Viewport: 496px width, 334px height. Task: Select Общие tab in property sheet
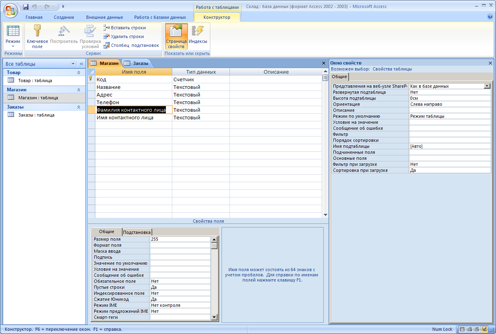pos(339,76)
